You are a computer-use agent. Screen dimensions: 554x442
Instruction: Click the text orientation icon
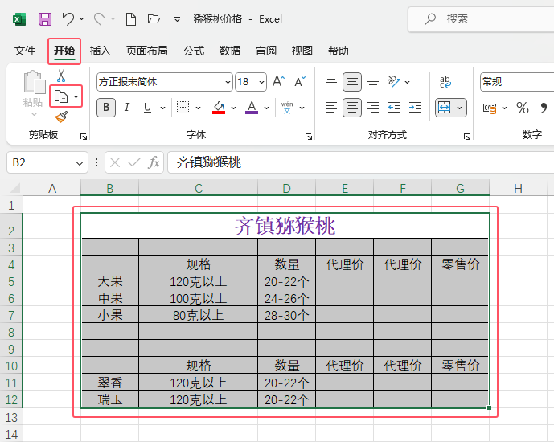tap(394, 81)
